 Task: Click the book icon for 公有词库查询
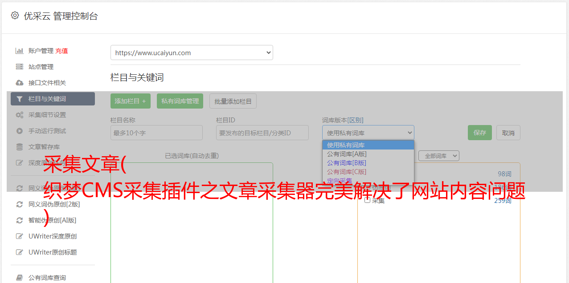20,278
